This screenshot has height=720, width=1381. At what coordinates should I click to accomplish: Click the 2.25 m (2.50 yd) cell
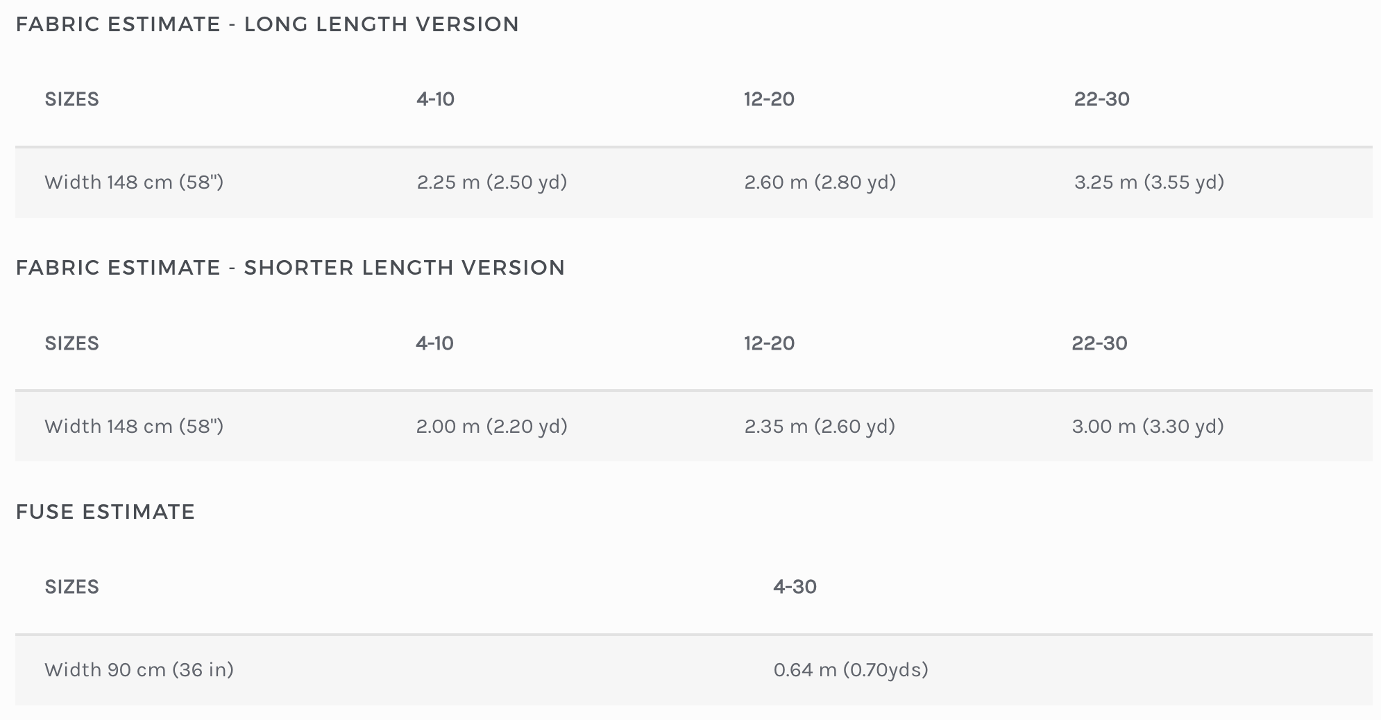(492, 182)
